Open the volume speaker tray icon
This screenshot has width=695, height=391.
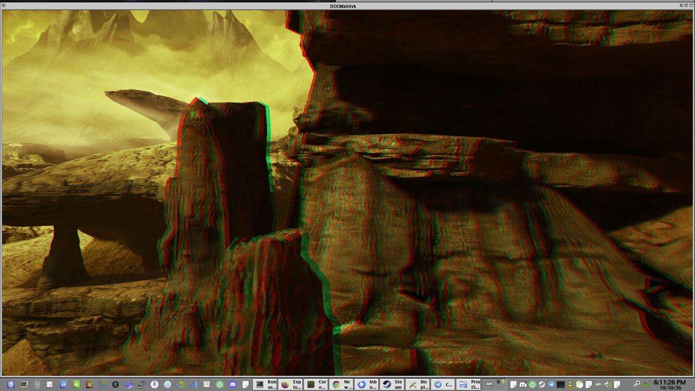[608, 384]
